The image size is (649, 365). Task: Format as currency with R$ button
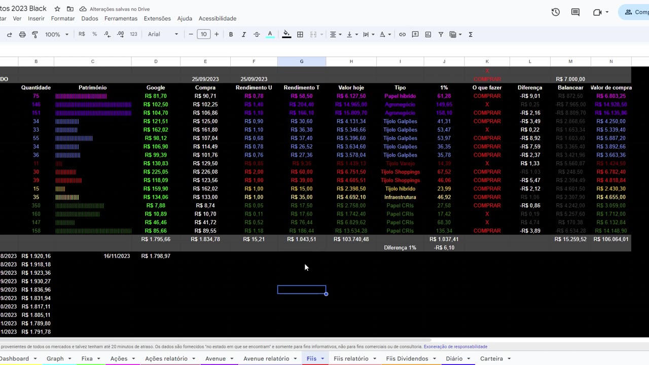pos(82,34)
